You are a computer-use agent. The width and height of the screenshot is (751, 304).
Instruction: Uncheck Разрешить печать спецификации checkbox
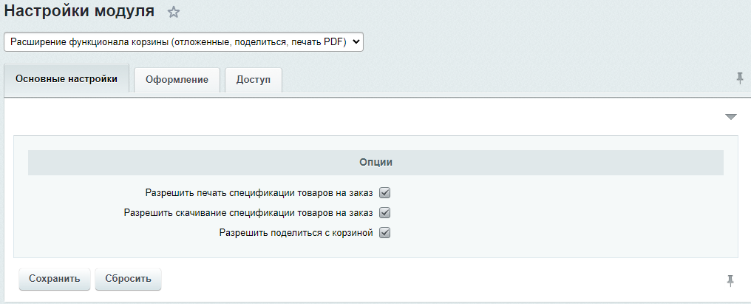tap(384, 193)
